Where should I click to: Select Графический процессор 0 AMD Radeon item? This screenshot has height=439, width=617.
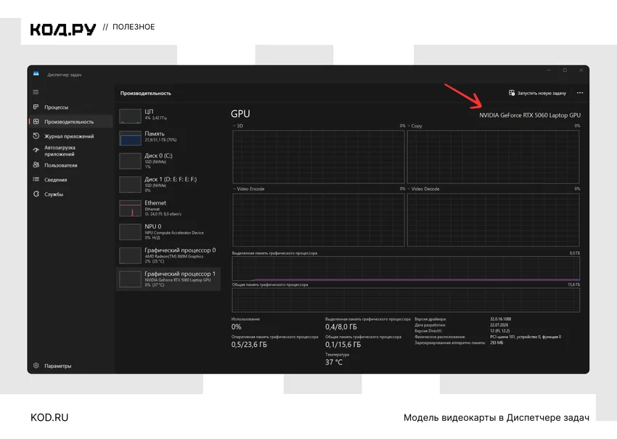[168, 255]
